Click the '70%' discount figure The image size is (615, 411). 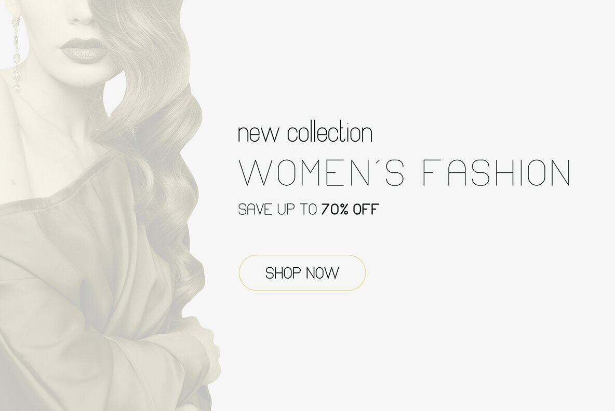click(335, 209)
